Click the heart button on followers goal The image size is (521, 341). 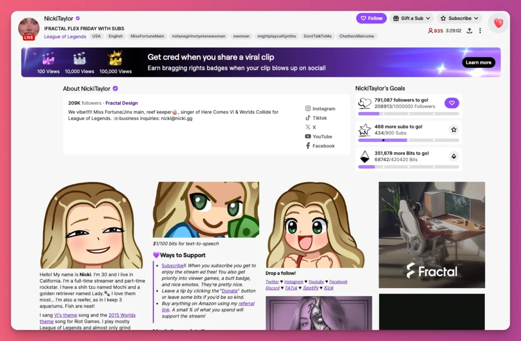(x=451, y=103)
